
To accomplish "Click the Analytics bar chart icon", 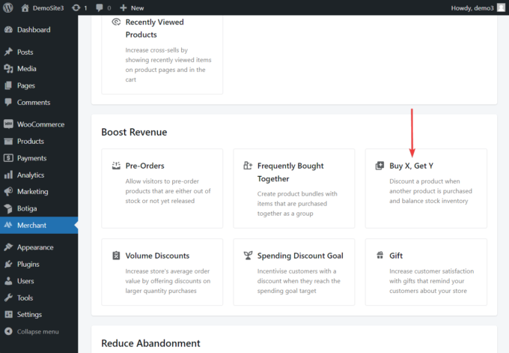I will (x=8, y=175).
